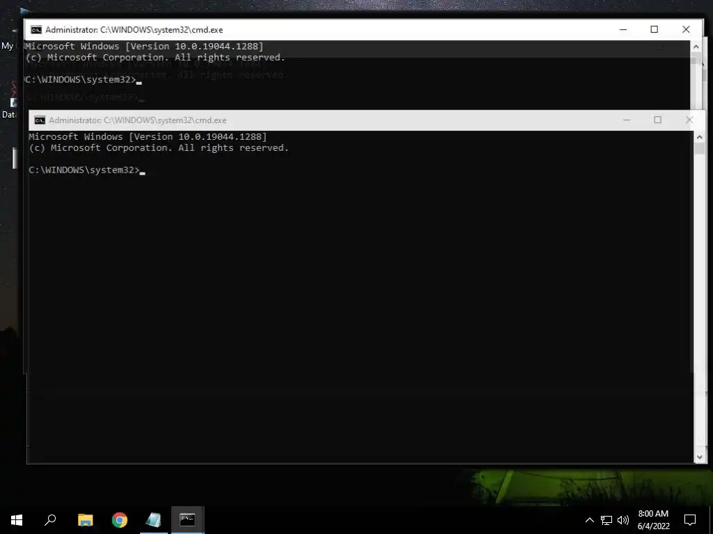The height and width of the screenshot is (534, 713).
Task: Open taskbar search magnifier
Action: pyautogui.click(x=50, y=520)
